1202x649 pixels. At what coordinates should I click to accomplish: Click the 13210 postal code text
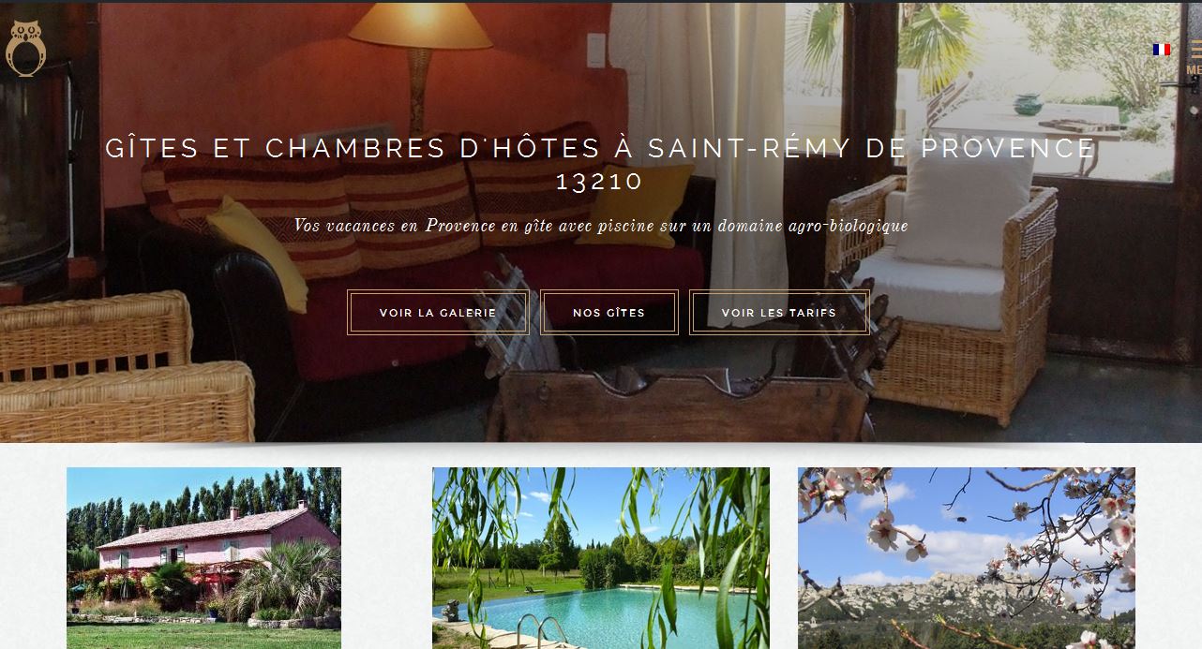pyautogui.click(x=600, y=181)
